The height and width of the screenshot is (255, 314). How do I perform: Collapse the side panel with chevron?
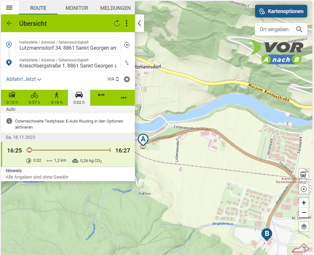[x=139, y=23]
